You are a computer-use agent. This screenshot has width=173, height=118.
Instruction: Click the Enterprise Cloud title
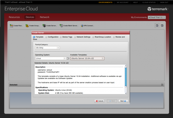point(21,9)
